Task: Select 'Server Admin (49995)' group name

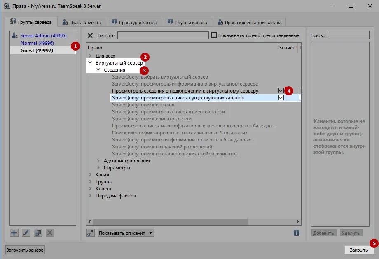Action: (44, 36)
